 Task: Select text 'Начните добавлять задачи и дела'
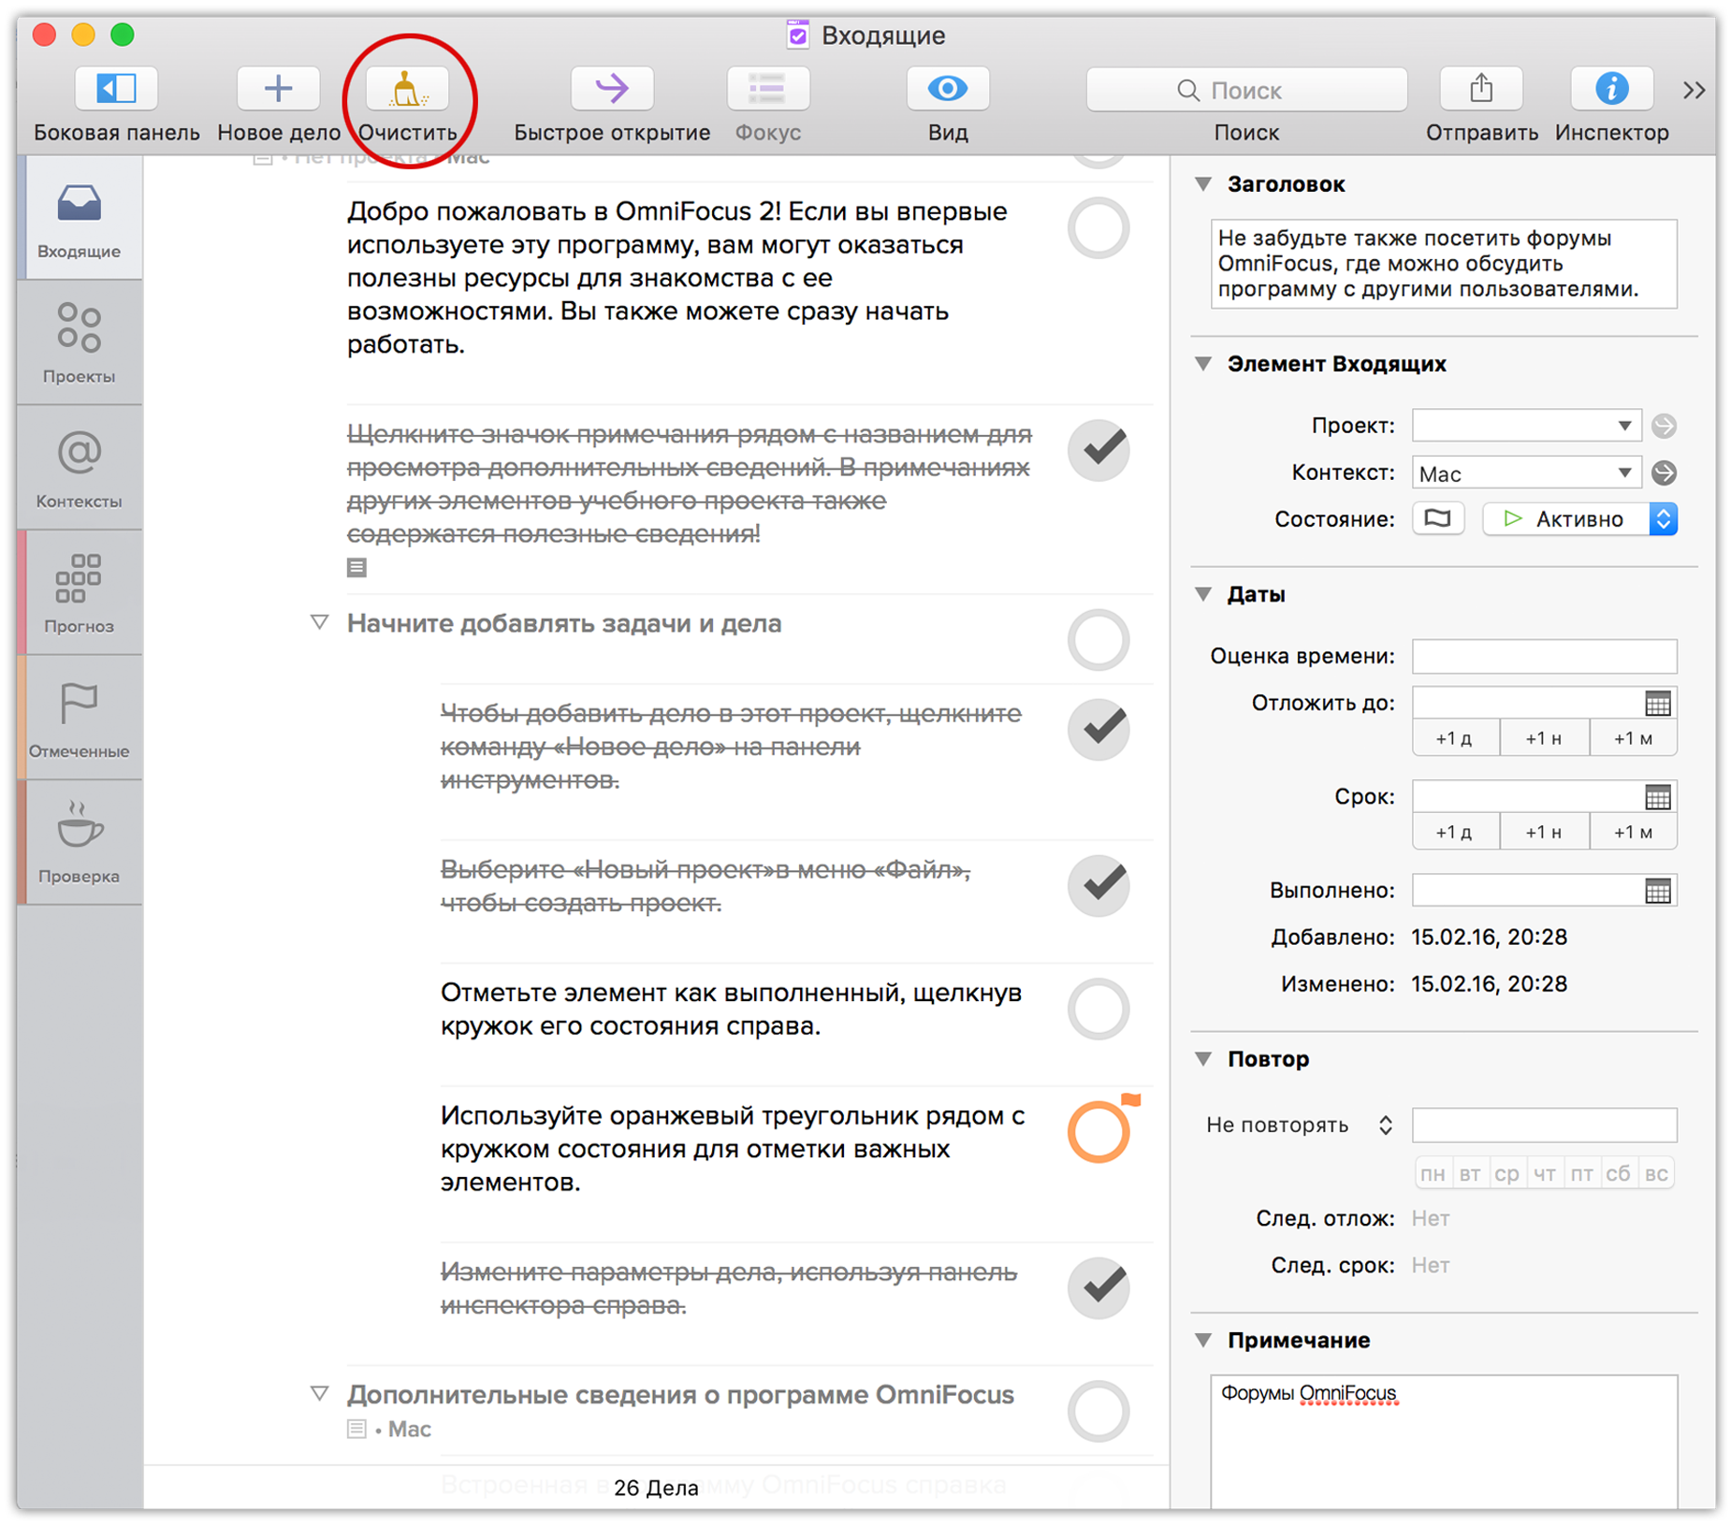point(564,623)
